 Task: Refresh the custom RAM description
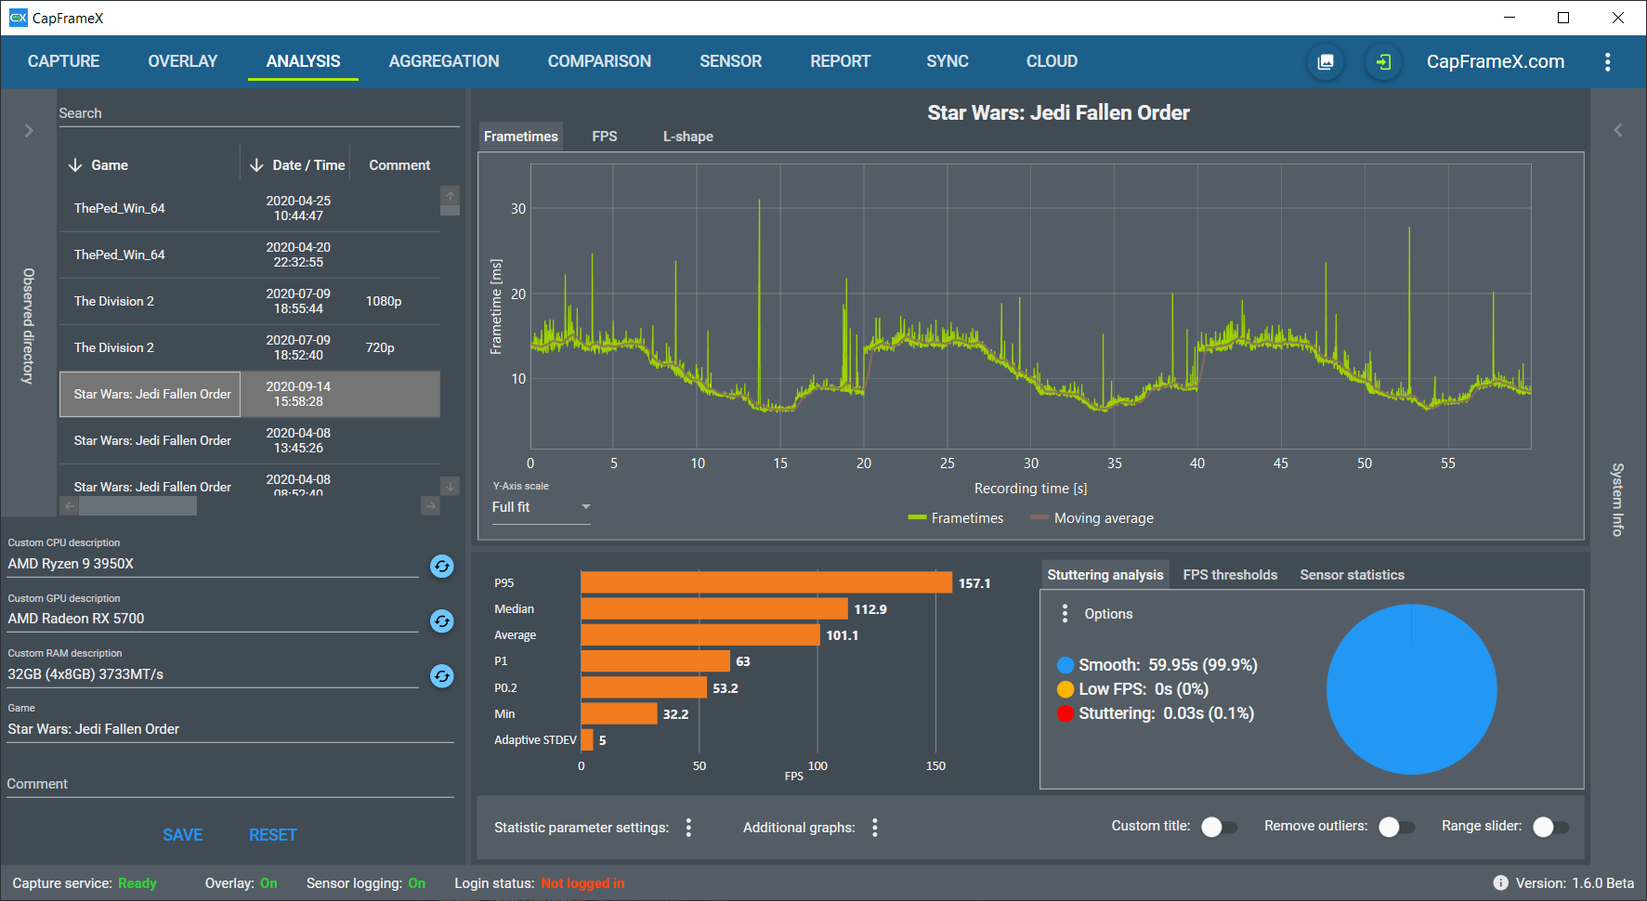click(442, 676)
